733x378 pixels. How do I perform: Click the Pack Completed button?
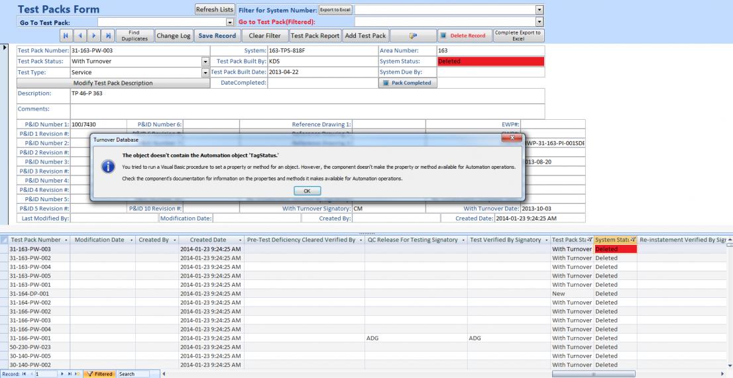click(x=408, y=83)
